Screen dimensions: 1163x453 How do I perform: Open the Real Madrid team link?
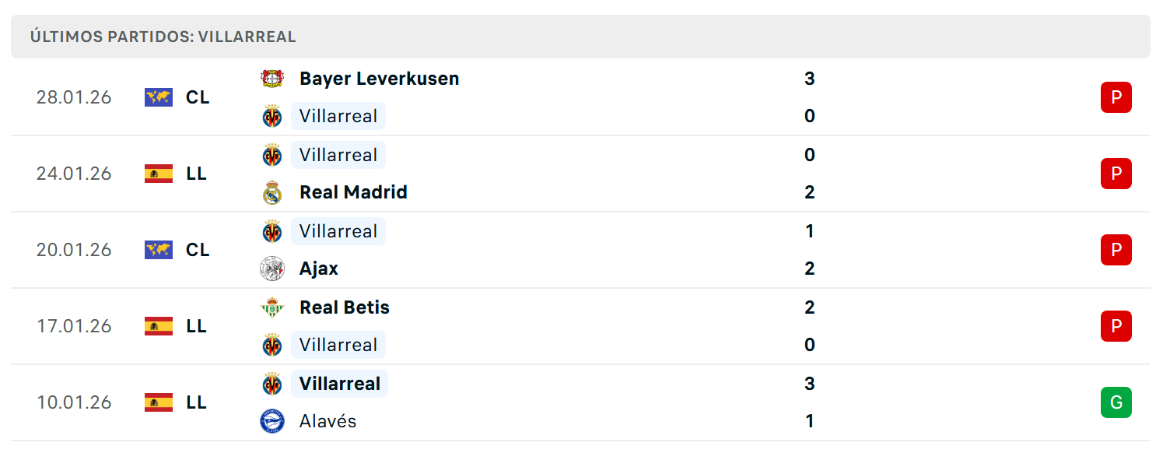point(353,192)
